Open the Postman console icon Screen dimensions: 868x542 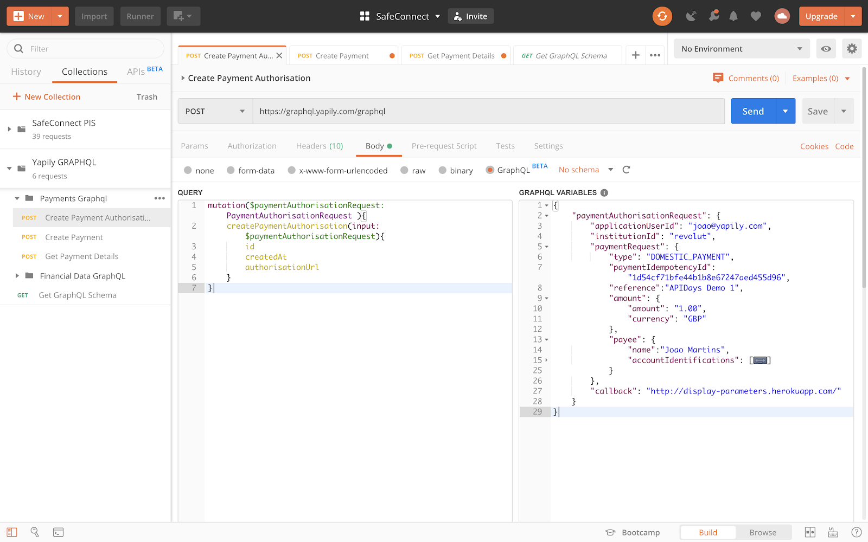pos(58,532)
